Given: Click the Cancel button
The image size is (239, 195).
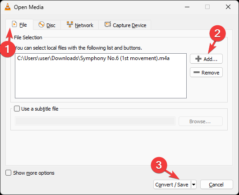Looking at the screenshot, I should 216,185.
